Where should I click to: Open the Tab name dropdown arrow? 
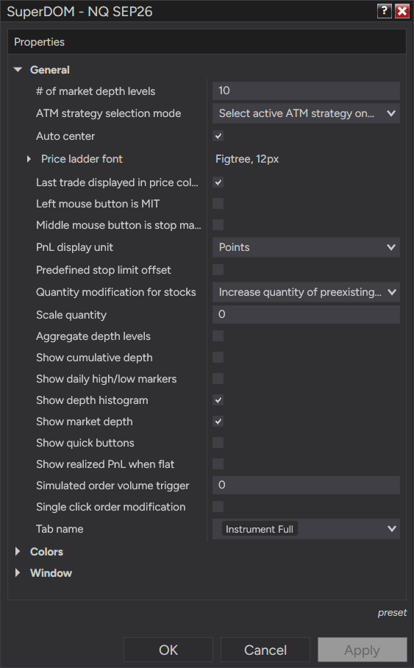pyautogui.click(x=391, y=529)
